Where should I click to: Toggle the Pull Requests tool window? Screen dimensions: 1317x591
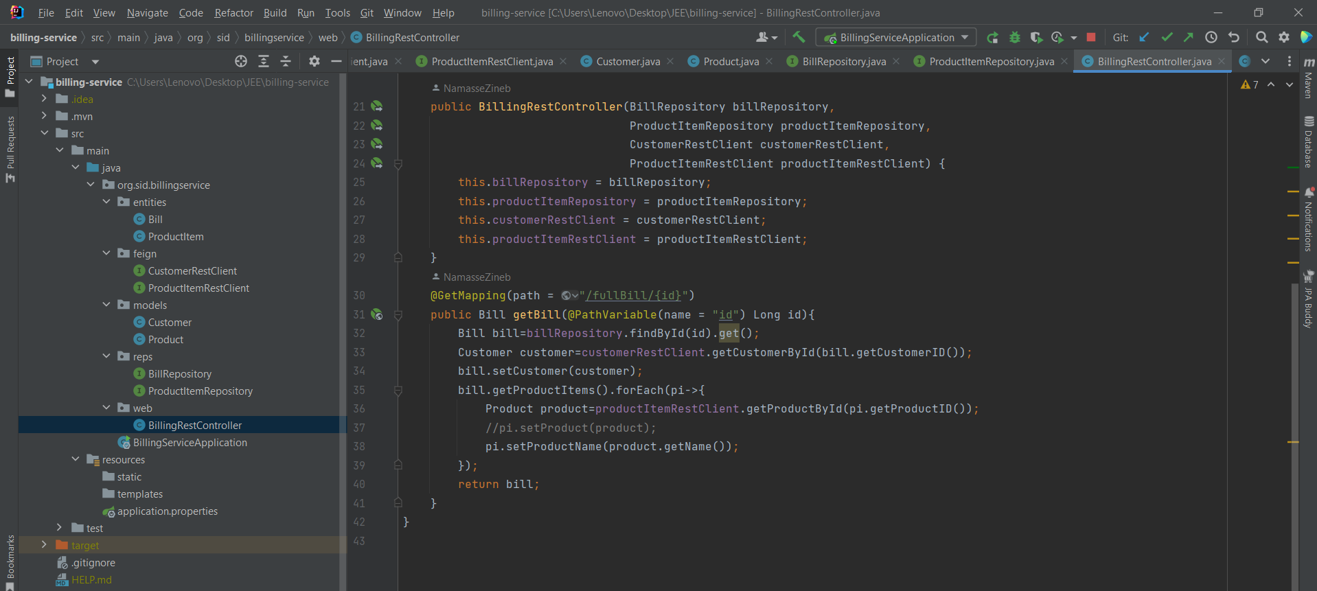10,149
